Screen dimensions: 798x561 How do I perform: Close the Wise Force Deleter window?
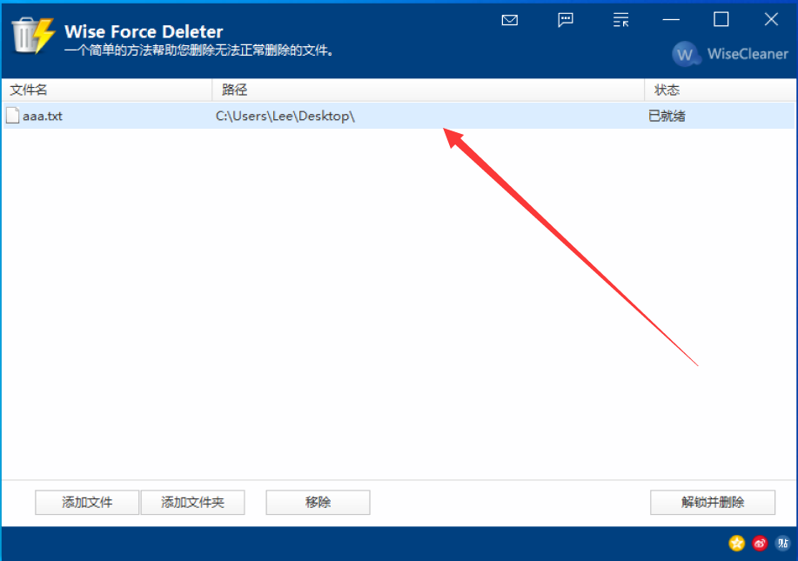[771, 20]
